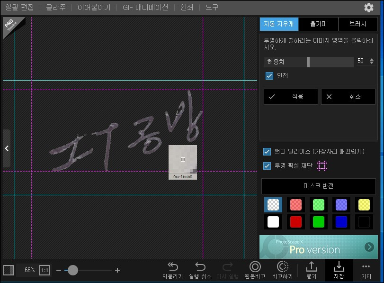The width and height of the screenshot is (384, 283).
Task: Click the zoom slider handle
Action: [73, 270]
